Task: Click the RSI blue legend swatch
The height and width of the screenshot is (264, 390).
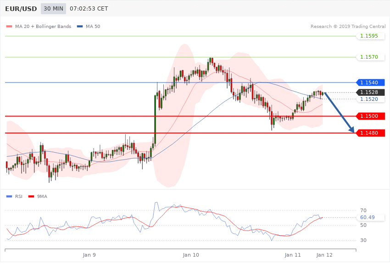Action: 9,197
